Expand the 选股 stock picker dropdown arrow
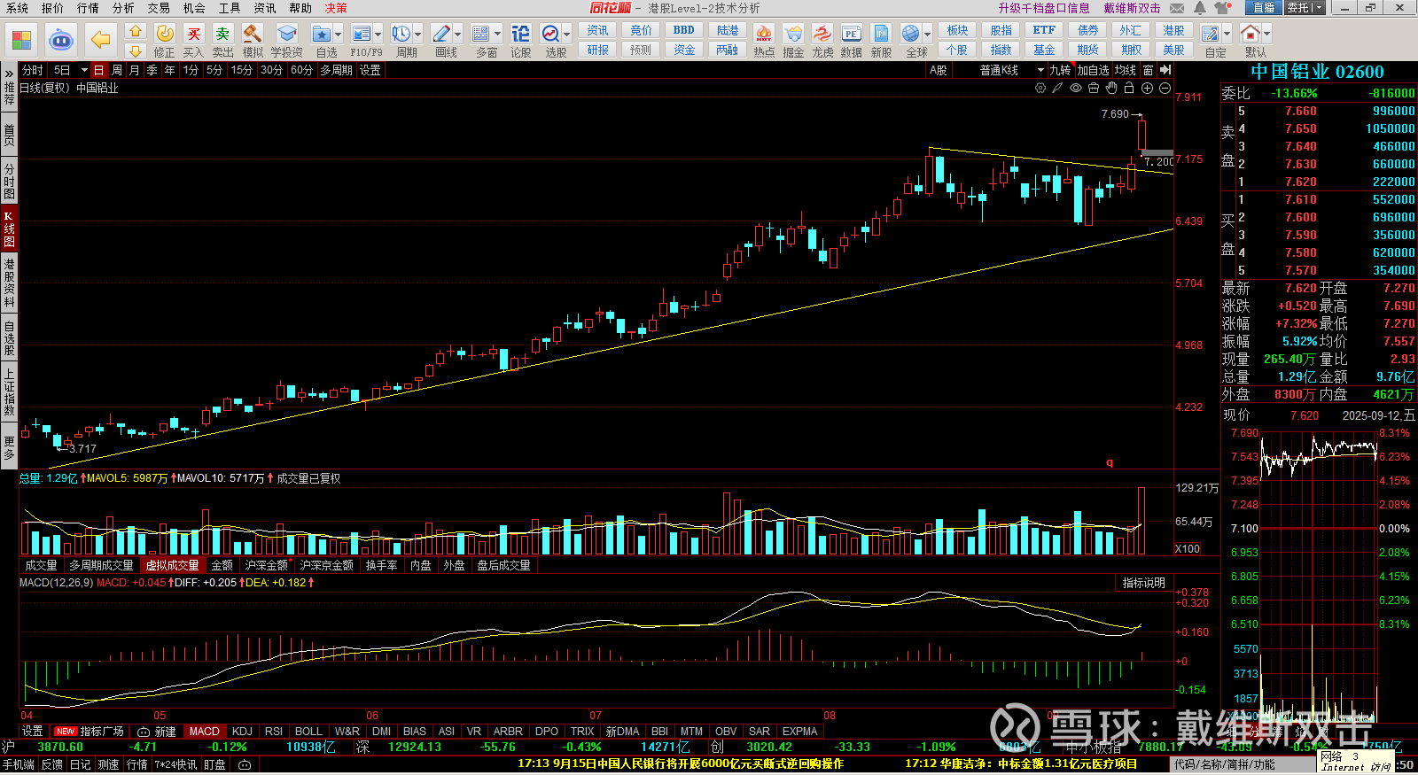Viewport: 1418px width, 775px height. [x=567, y=35]
